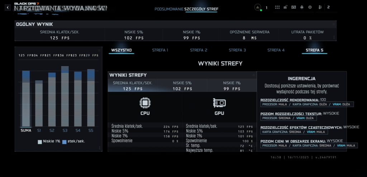367x177 pixels.
Task: Open the headset voice chat icon
Action: pos(294,7)
